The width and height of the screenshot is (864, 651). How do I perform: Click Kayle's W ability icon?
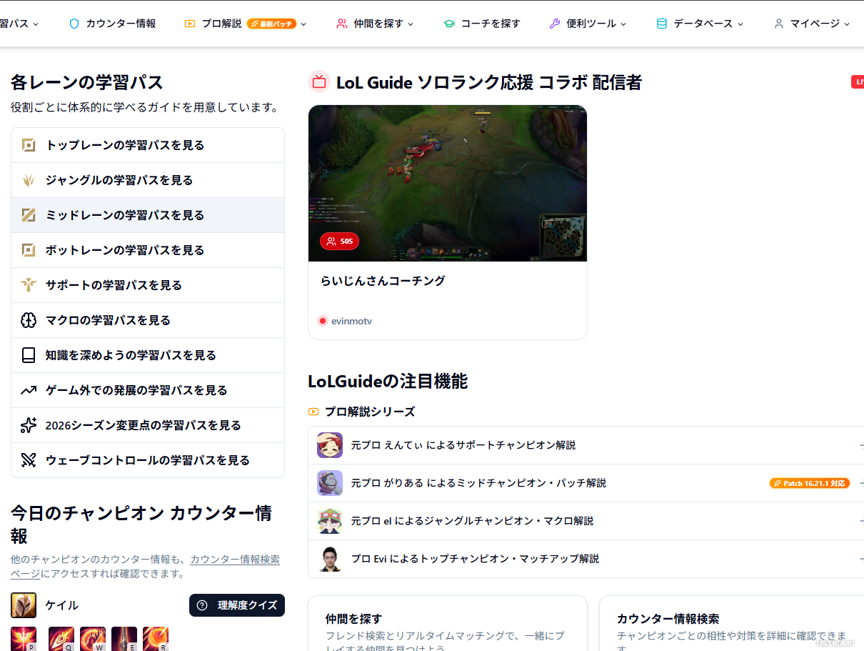click(x=93, y=639)
